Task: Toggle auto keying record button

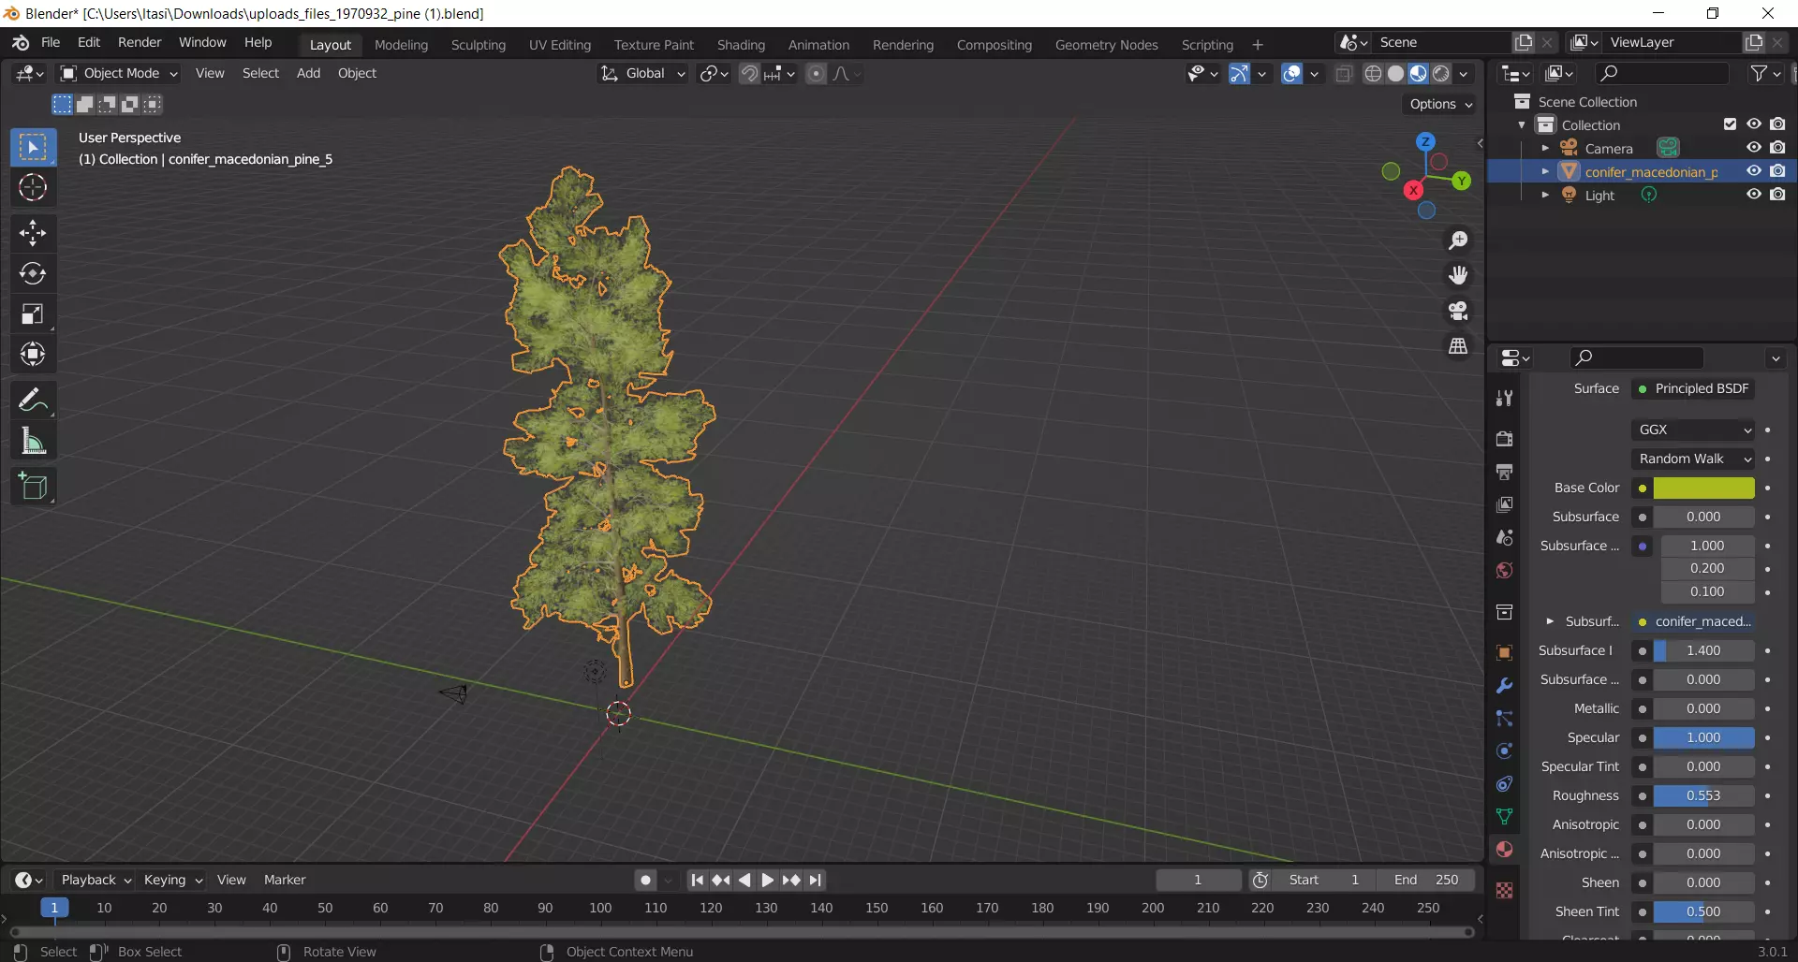Action: pyautogui.click(x=645, y=880)
